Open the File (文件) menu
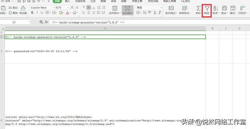The height and width of the screenshot is (129, 250). click(x=7, y=1)
